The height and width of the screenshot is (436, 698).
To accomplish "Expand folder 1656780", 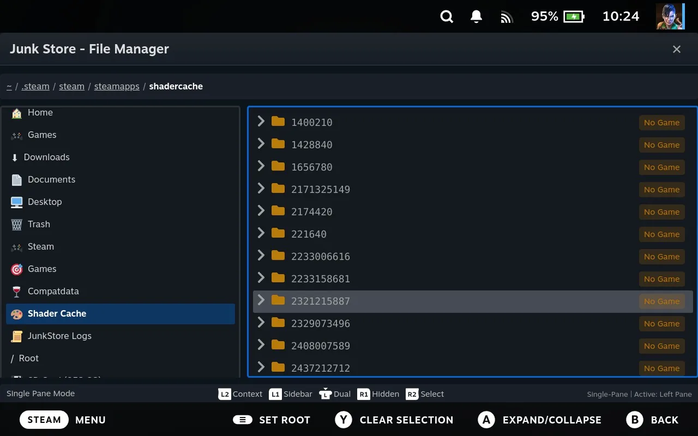I will 261,166.
